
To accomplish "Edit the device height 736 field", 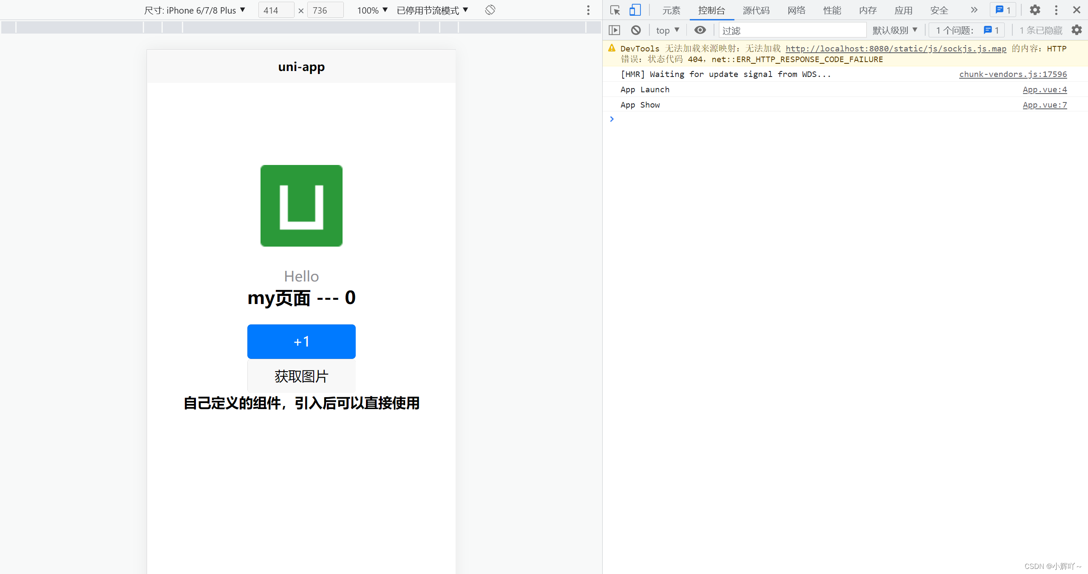I will point(326,10).
